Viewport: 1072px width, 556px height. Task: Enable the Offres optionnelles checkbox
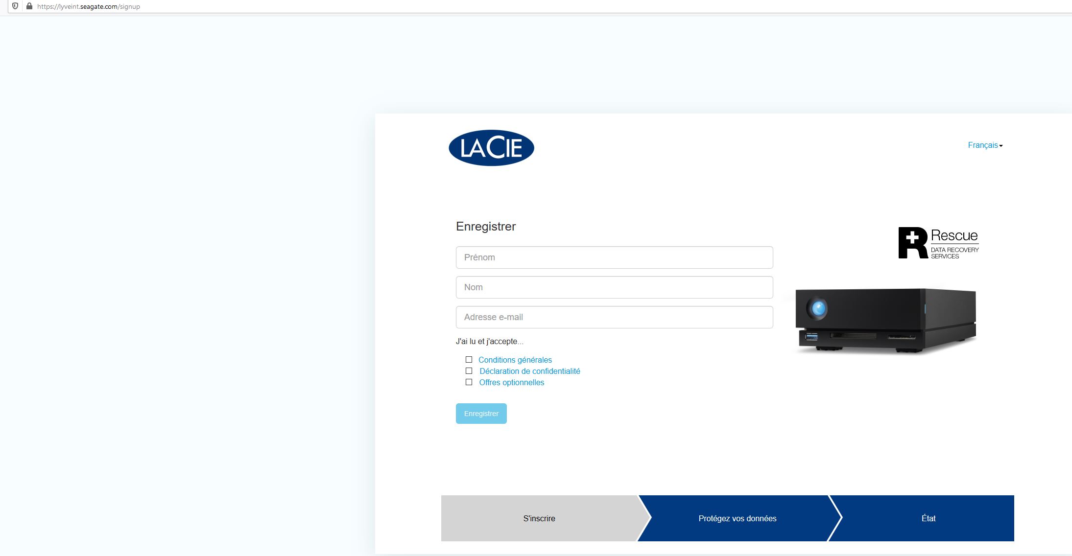(469, 382)
